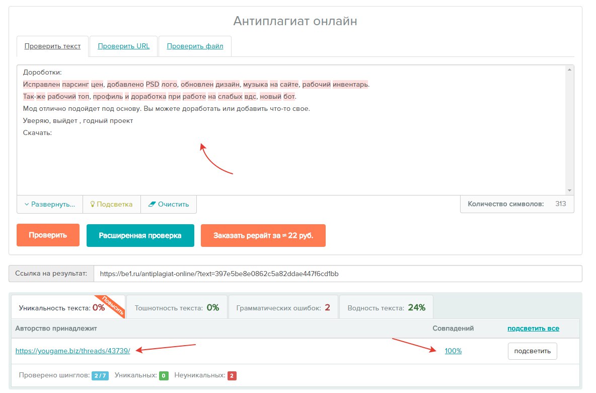
Task: Click the Ссылка на результат URL field
Action: tap(338, 274)
